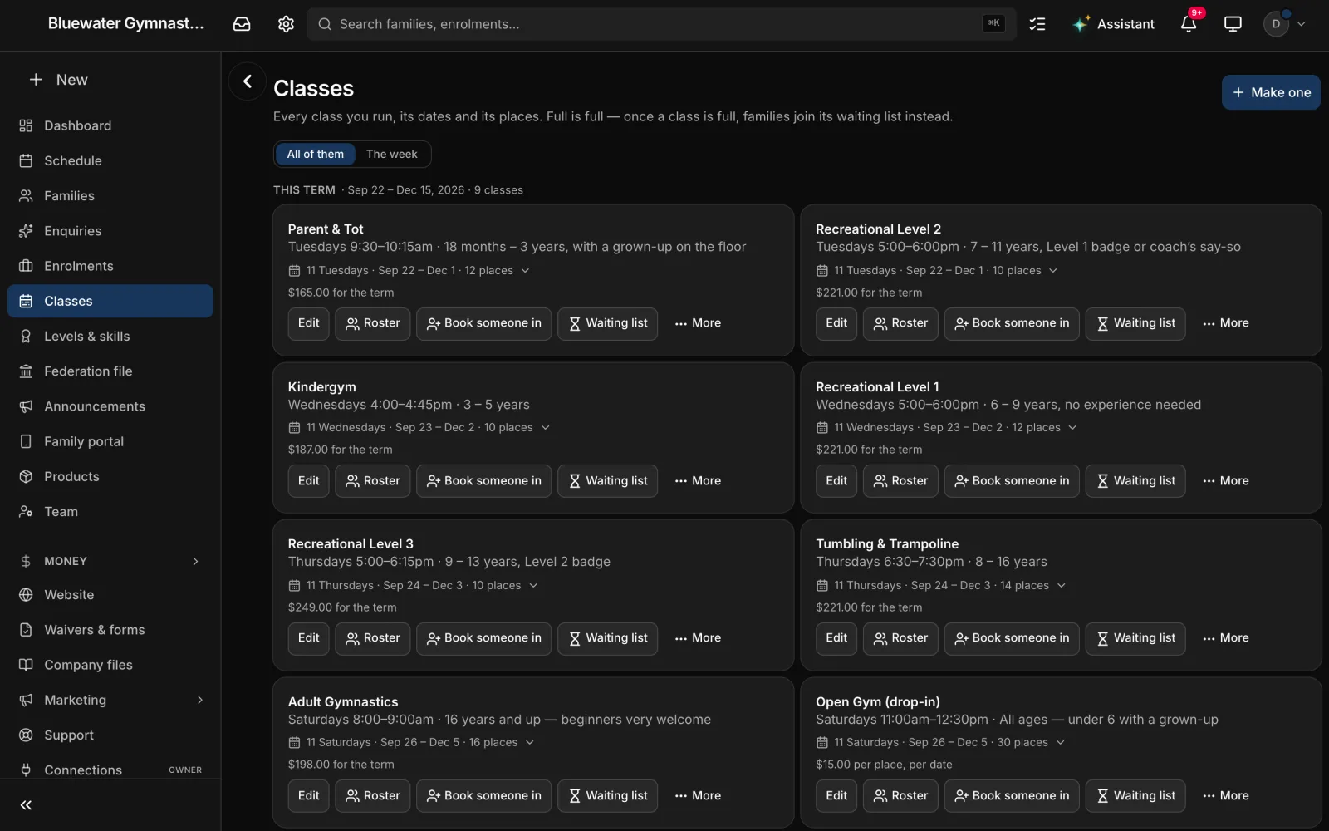Open Waivers & forms in sidebar
Image resolution: width=1329 pixels, height=831 pixels.
110,630
